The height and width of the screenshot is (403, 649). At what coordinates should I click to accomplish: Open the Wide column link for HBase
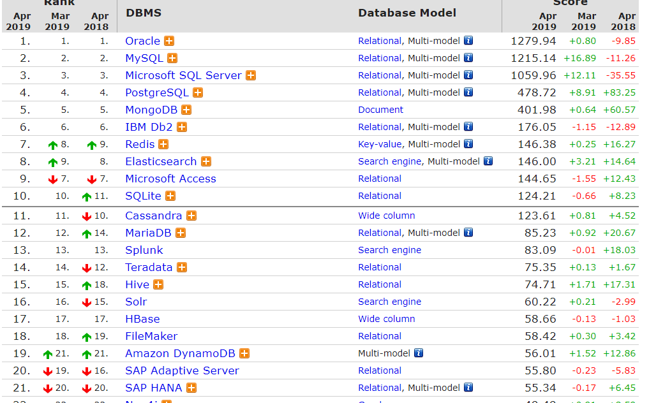click(x=387, y=319)
